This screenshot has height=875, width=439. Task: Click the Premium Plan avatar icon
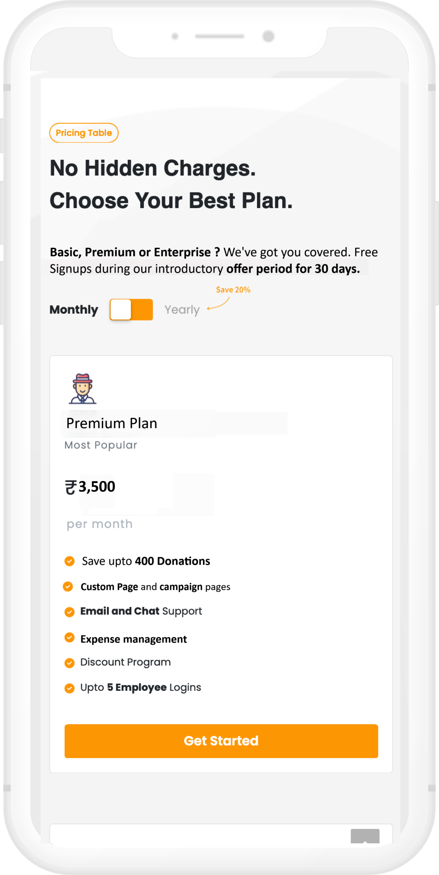point(82,389)
